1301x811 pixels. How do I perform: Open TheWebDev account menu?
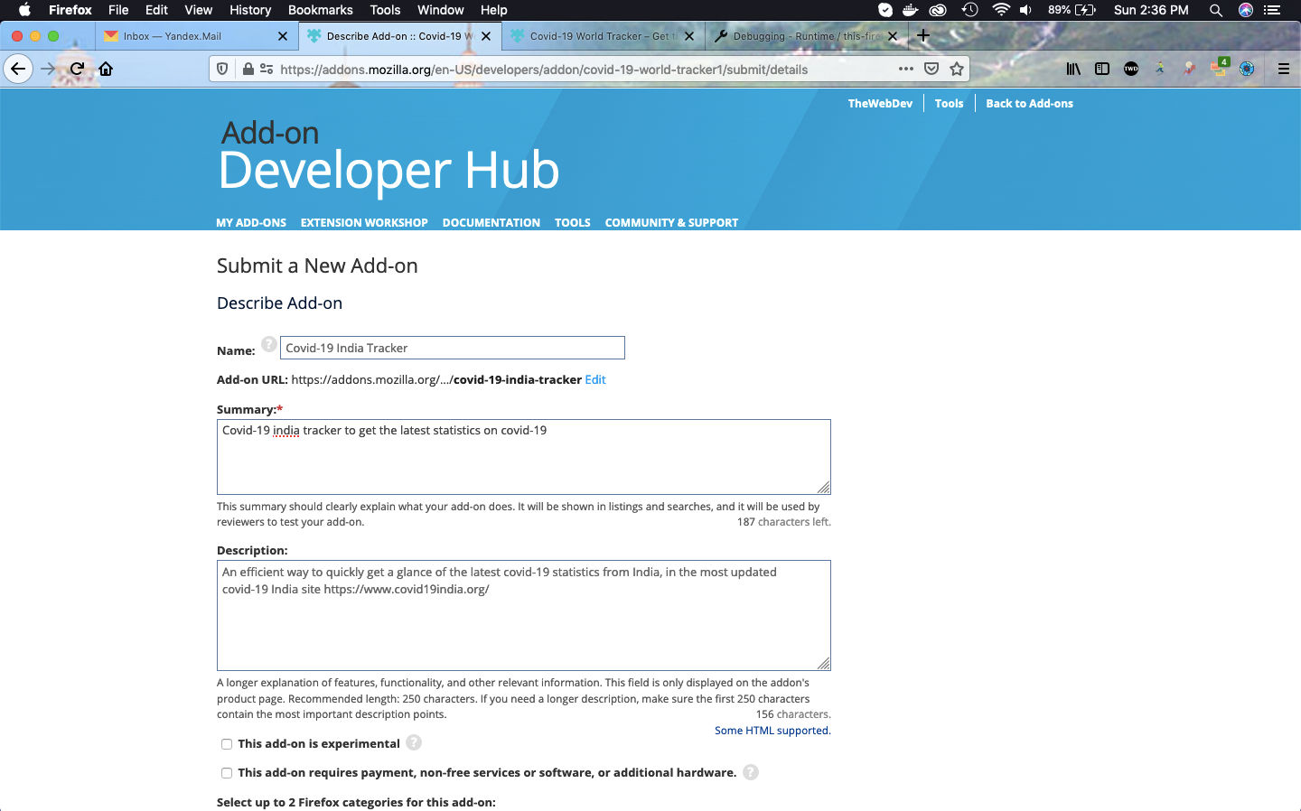(x=880, y=104)
